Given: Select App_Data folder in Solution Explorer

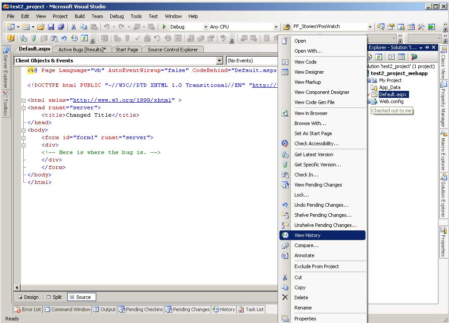Looking at the screenshot, I should click(x=389, y=87).
